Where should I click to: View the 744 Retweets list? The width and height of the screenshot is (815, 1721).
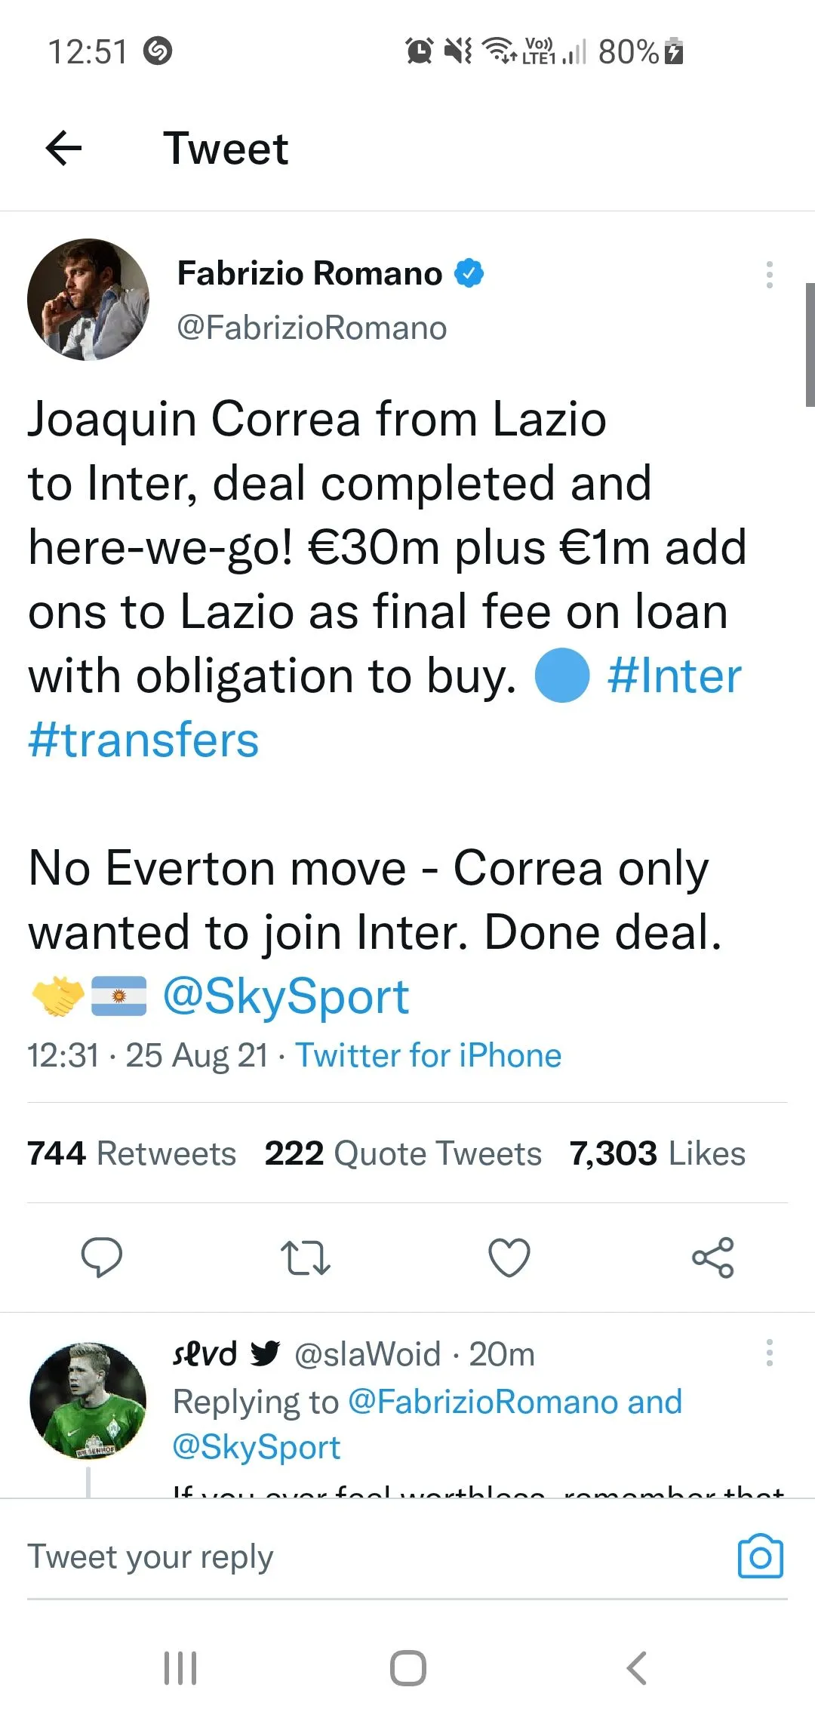pos(132,1153)
